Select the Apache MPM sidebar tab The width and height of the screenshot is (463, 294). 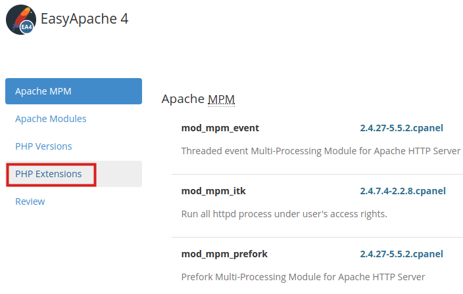pos(74,91)
